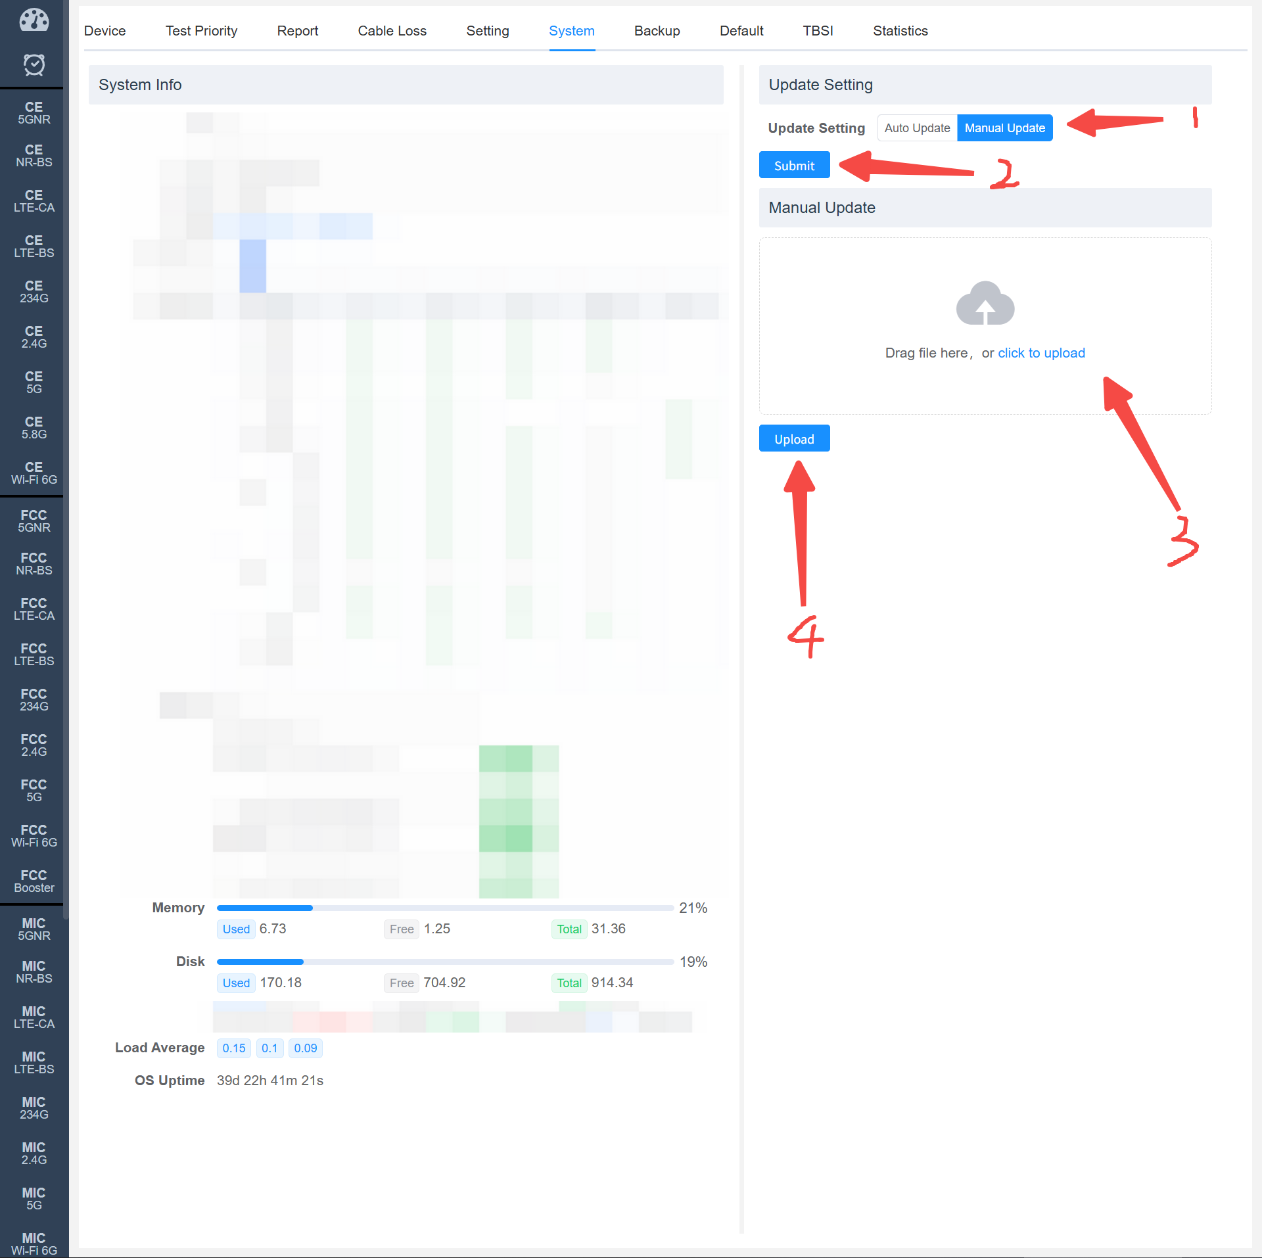This screenshot has height=1258, width=1262.
Task: Click the alarm clock icon in sidebar
Action: 34,64
